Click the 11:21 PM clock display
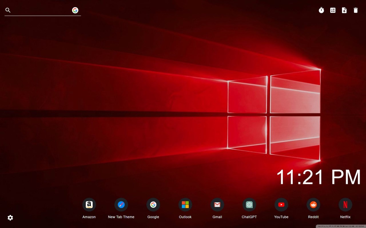The image size is (366, 228). [319, 177]
